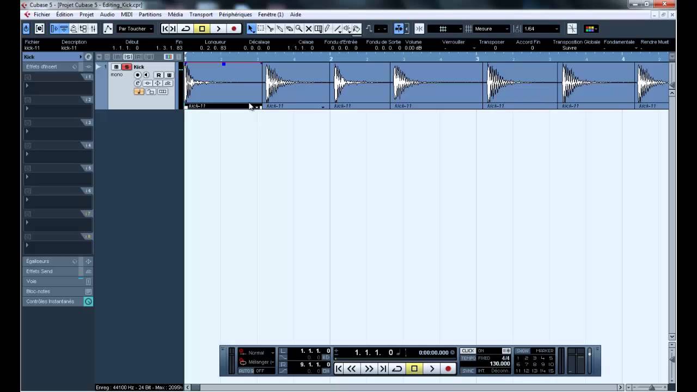Open the Transport menu
The width and height of the screenshot is (697, 392).
tap(201, 15)
